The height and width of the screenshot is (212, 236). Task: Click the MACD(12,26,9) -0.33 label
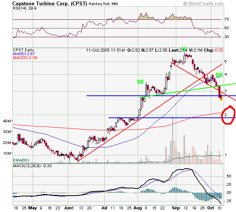pos(32,166)
